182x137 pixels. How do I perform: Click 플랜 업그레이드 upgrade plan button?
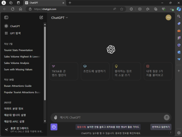point(24,130)
